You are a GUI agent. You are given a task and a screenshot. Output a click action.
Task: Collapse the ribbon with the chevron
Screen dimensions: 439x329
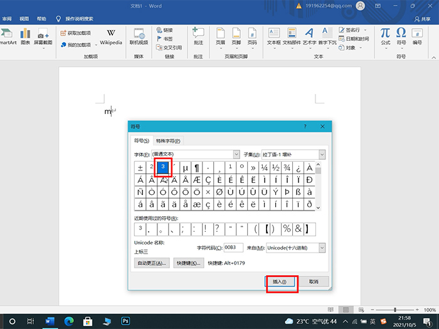[x=434, y=58]
